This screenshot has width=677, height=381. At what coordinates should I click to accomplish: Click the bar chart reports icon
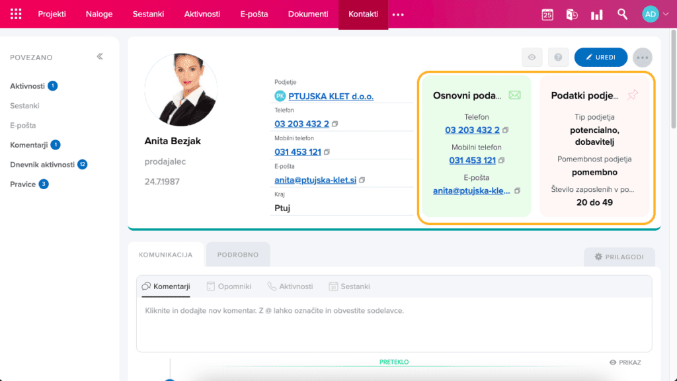tap(596, 15)
